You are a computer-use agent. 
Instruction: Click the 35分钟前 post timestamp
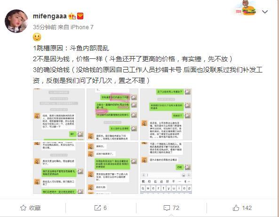45,27
